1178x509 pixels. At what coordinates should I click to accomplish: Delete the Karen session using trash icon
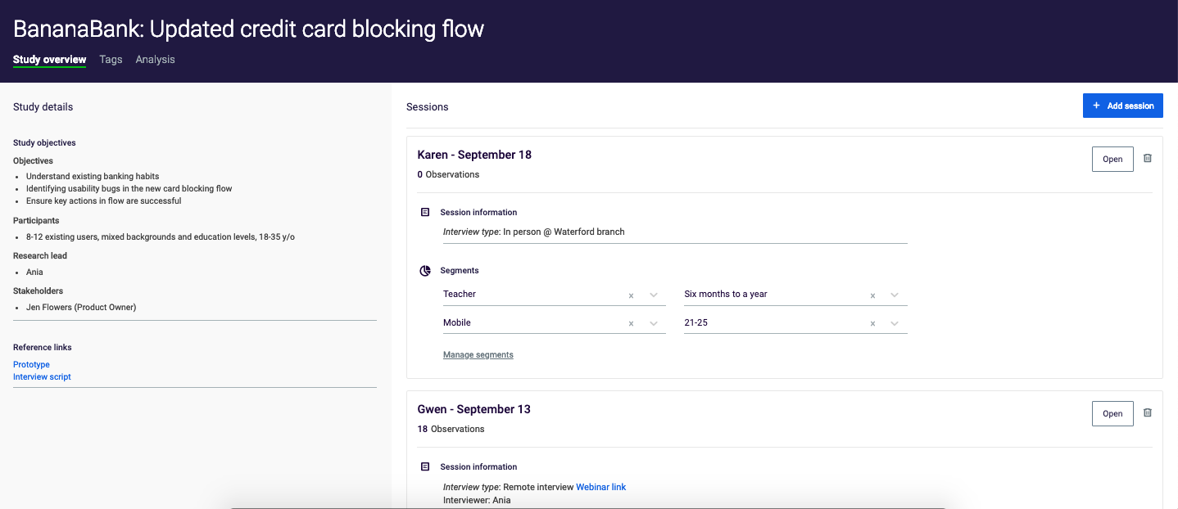click(1147, 159)
